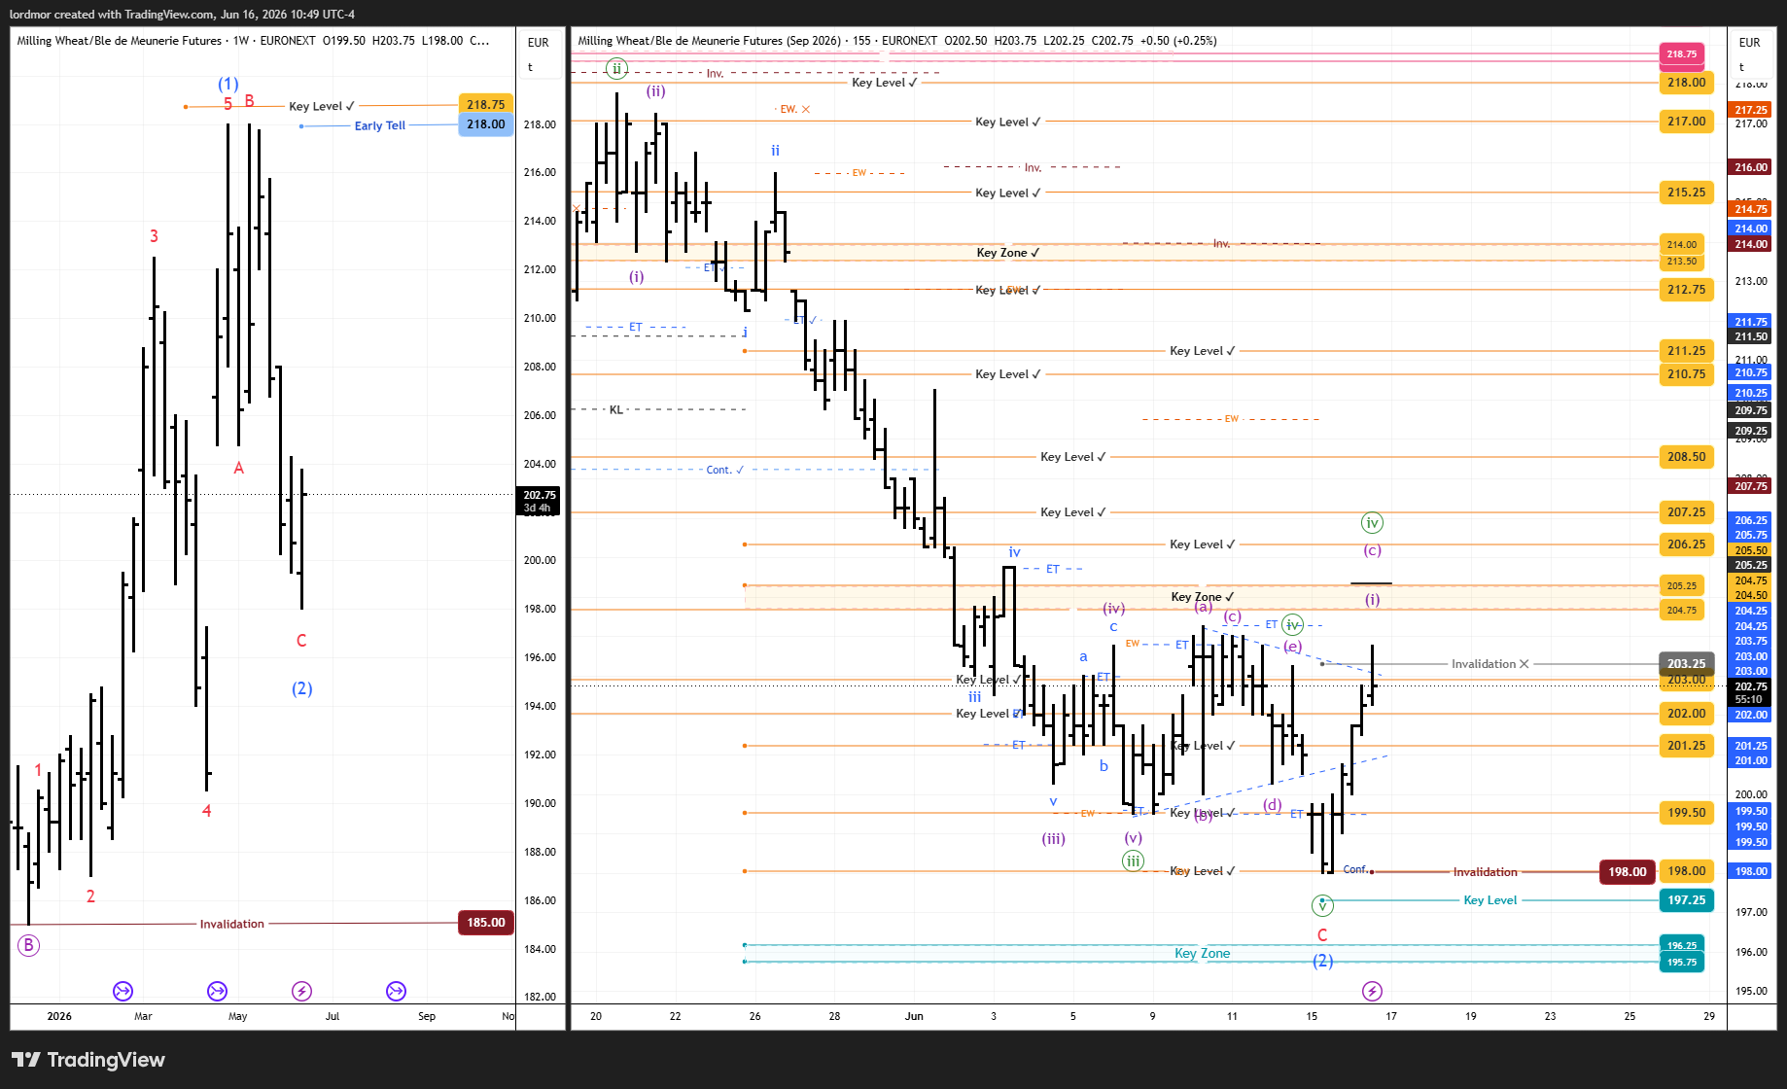The image size is (1787, 1089).
Task: Select the orange 212.75 price tag
Action: [1686, 290]
